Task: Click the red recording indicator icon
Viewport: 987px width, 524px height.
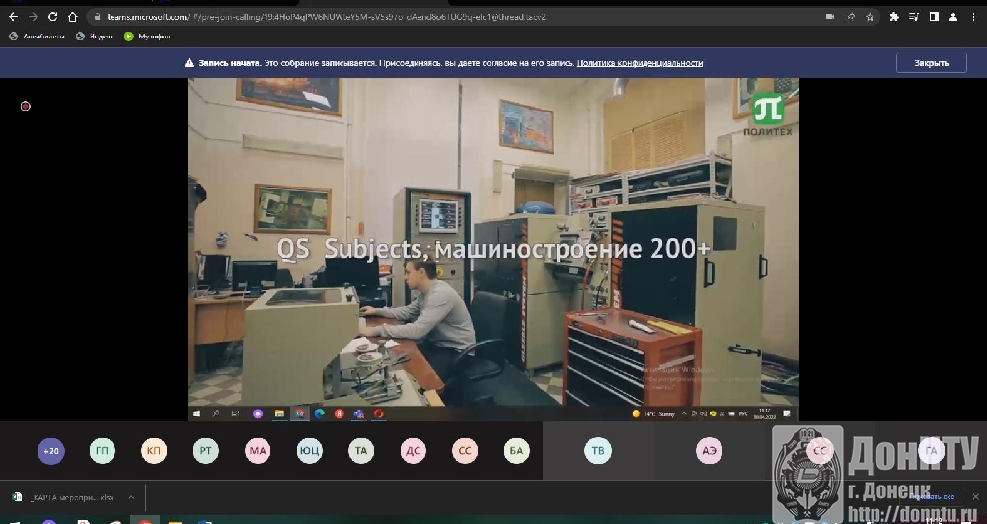Action: point(26,106)
